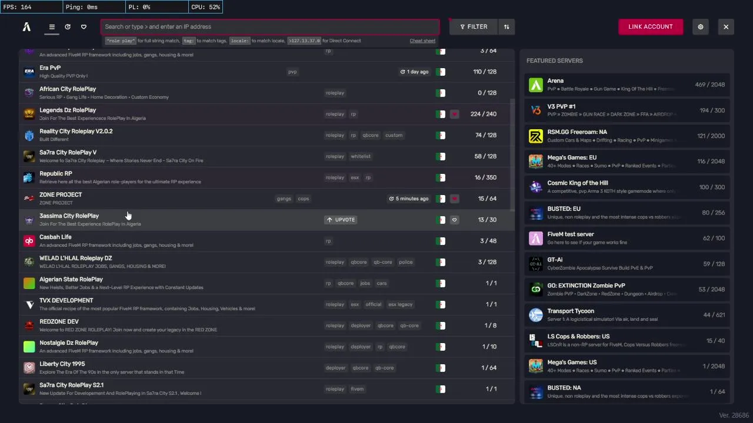Viewport: 753px width, 423px height.
Task: Click the Legends Dz RolePlay server icon
Action: pos(29,114)
